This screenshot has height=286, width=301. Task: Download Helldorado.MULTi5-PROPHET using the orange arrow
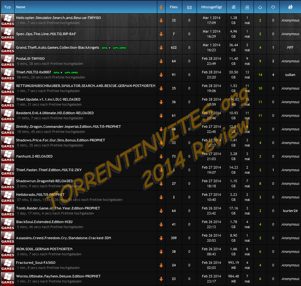pyautogui.click(x=161, y=197)
